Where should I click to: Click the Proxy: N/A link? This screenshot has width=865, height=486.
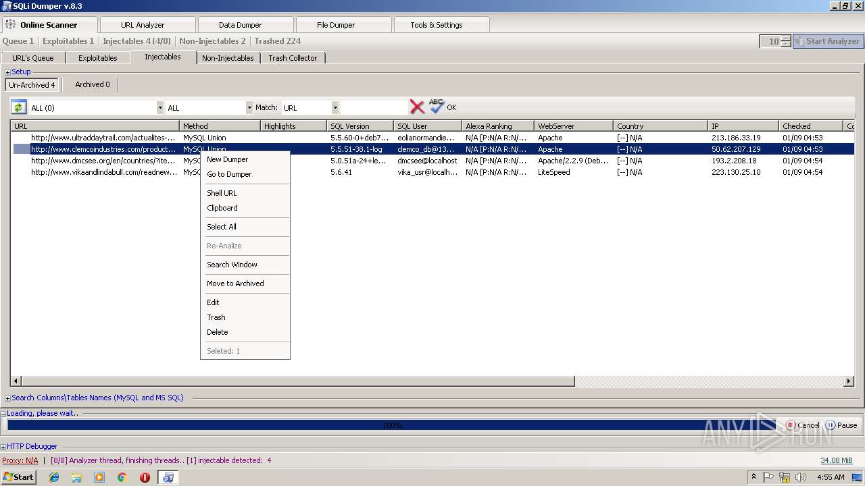click(x=20, y=460)
